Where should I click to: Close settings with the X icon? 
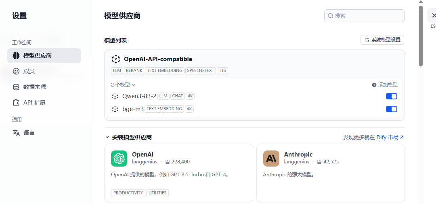[x=434, y=15]
